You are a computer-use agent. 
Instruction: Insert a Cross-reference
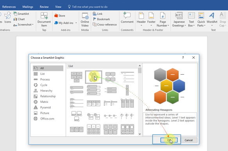tap(105, 25)
